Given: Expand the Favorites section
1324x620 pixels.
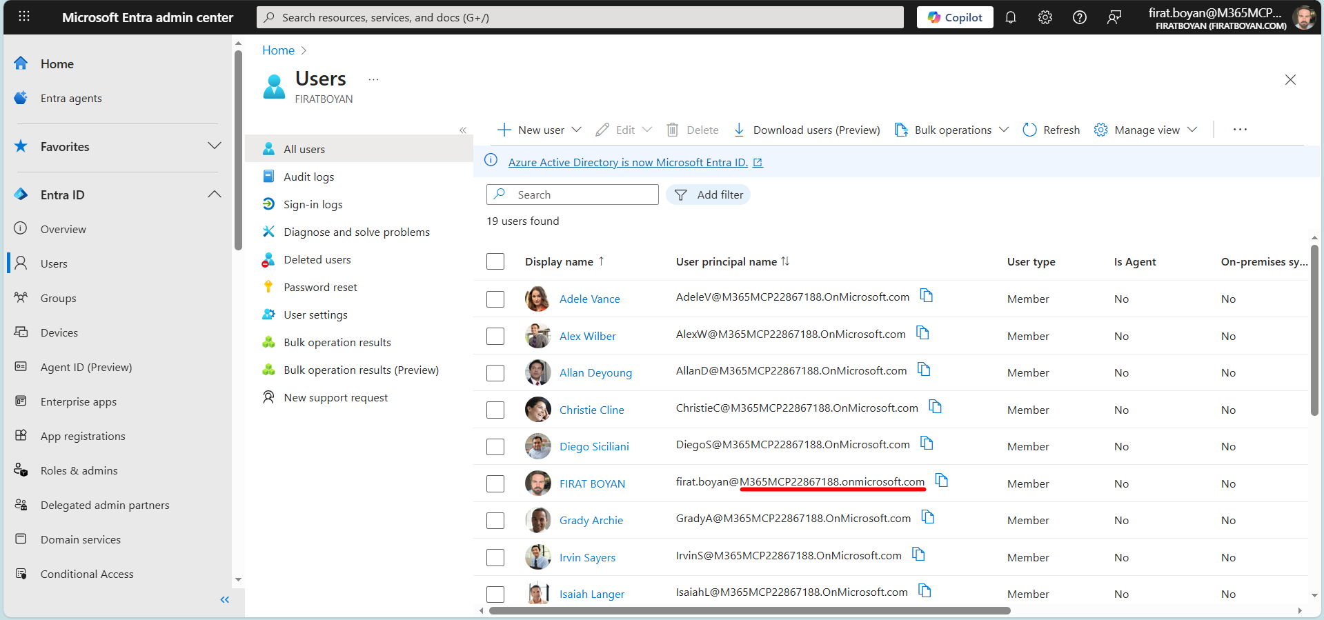Looking at the screenshot, I should click(215, 146).
